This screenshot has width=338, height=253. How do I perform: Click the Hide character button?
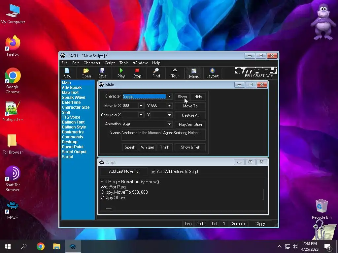(x=198, y=97)
